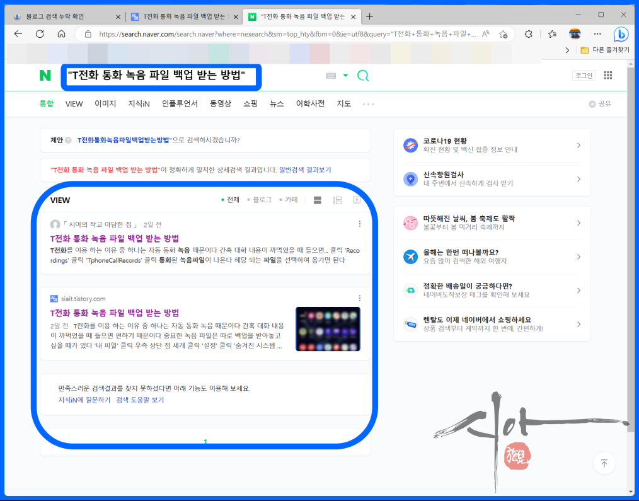Open options for the siait.tistory.com result

pos(359,299)
